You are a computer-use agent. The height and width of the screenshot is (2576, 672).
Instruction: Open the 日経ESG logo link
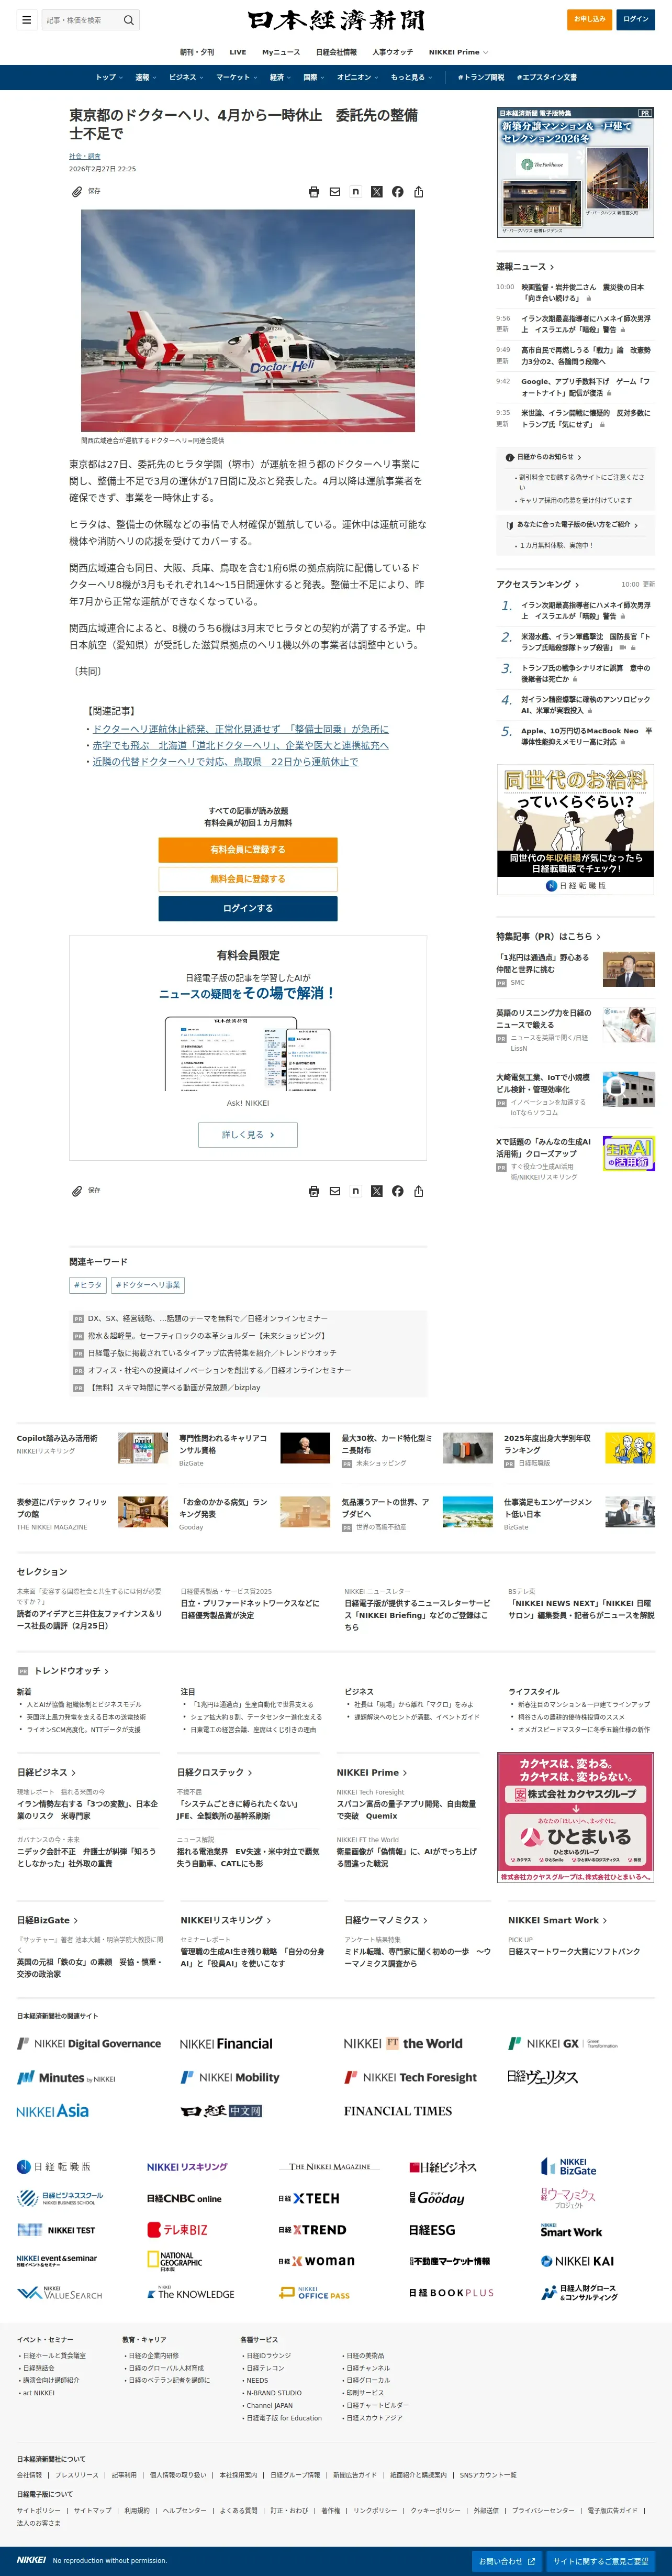click(431, 2230)
